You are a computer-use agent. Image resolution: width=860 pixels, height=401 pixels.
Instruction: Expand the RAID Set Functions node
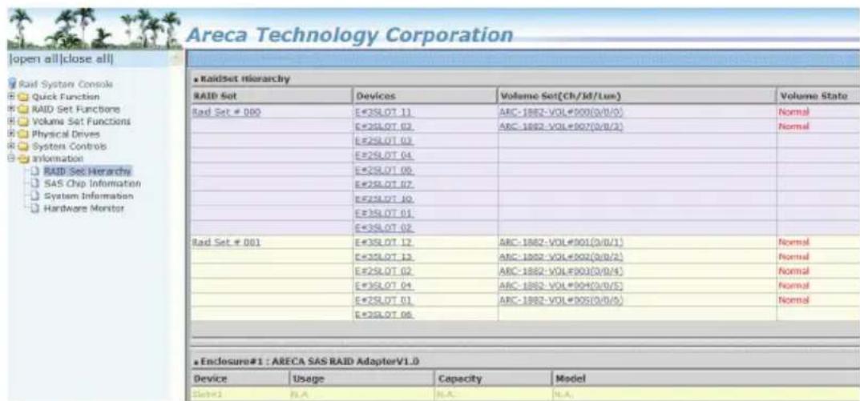click(x=11, y=109)
